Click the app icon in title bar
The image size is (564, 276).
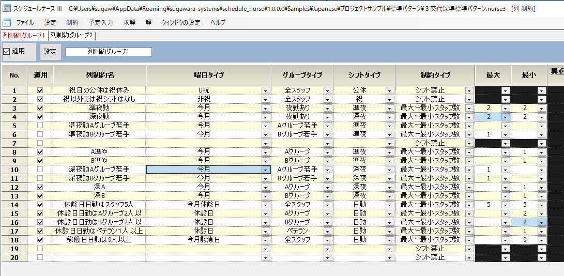tap(7, 9)
